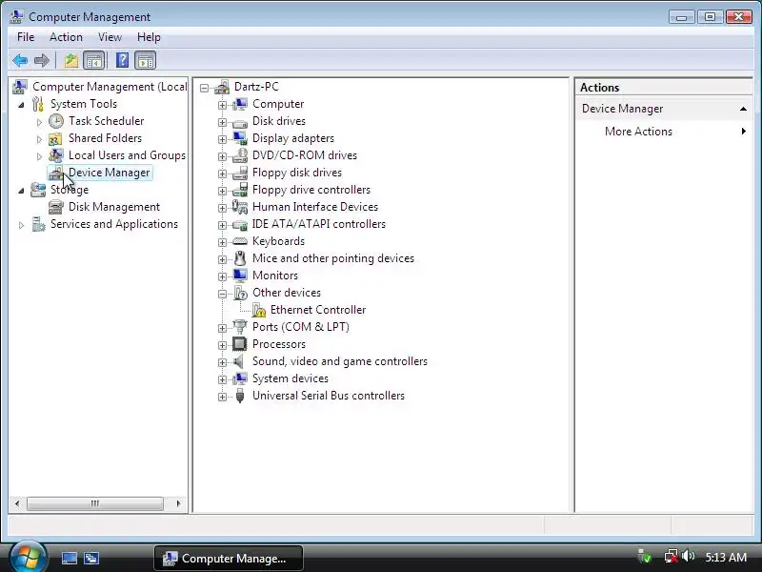Click the Task Scheduler clock icon

coord(56,121)
